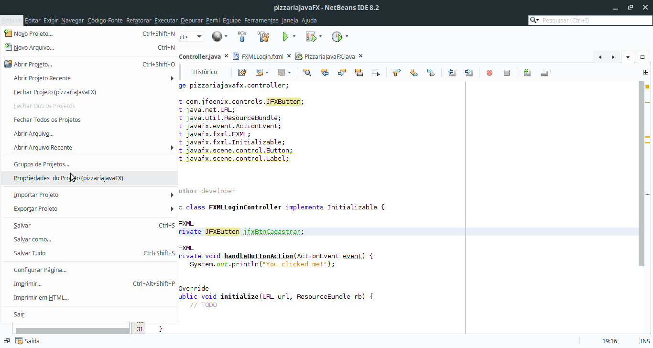Click the Histórico view button
The height and width of the screenshot is (348, 653).
click(x=205, y=72)
